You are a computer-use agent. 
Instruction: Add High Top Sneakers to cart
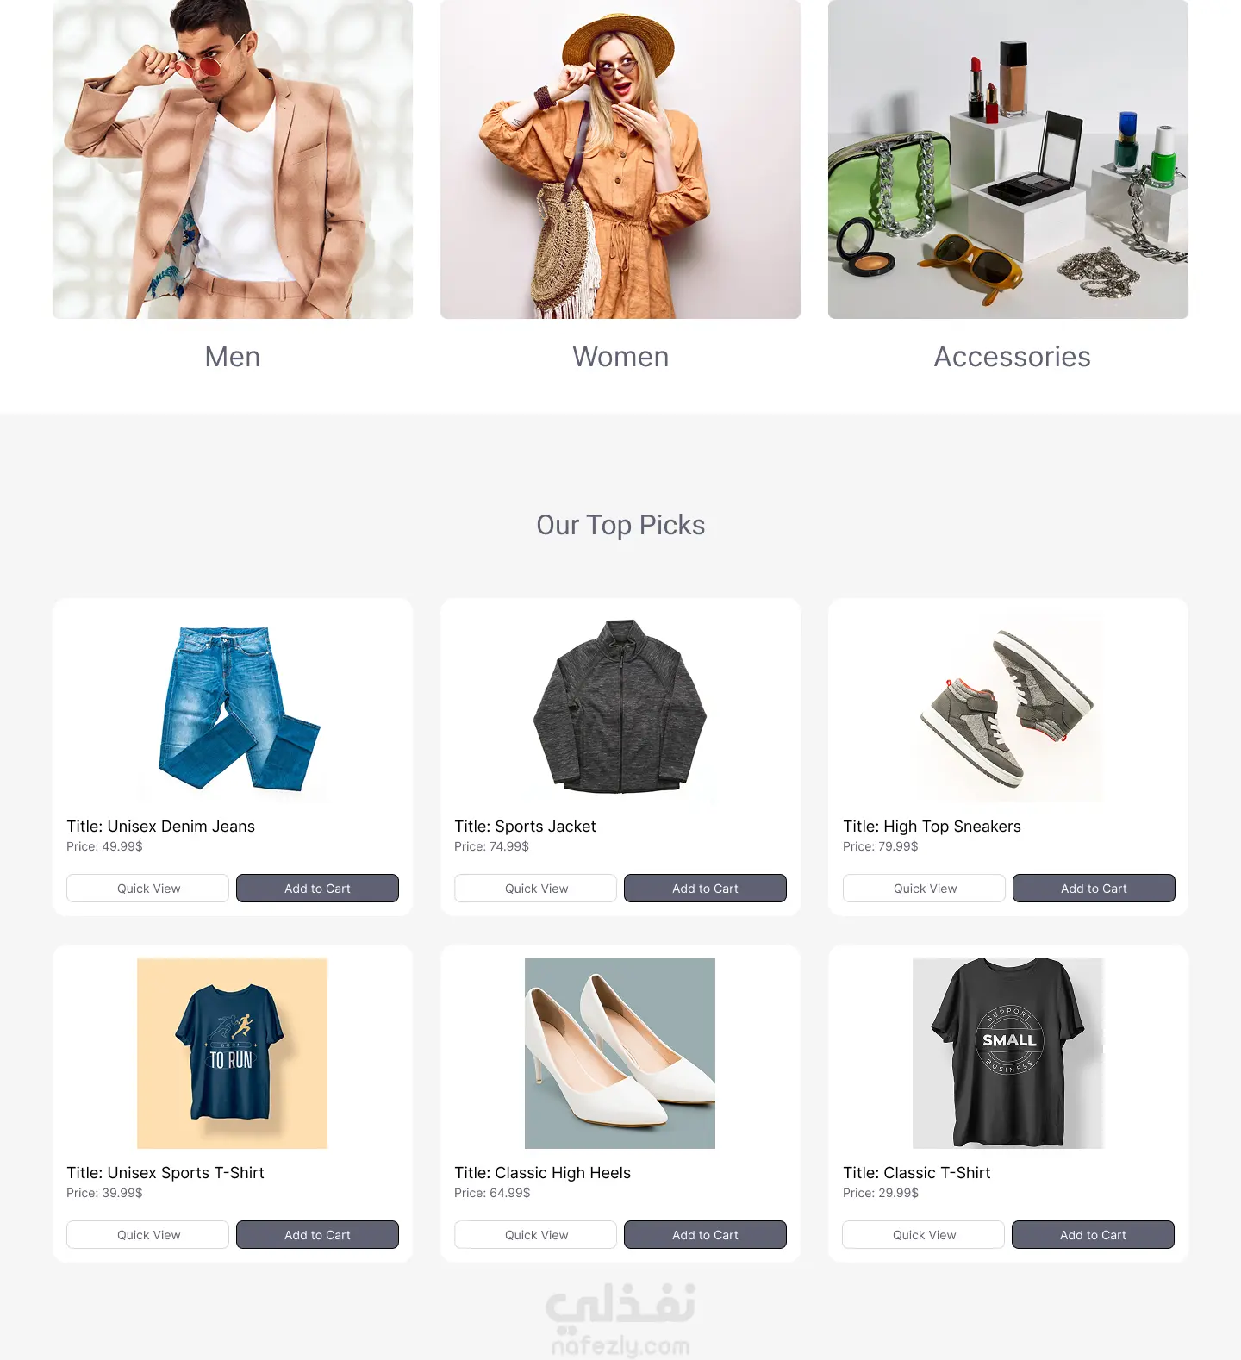[x=1094, y=889]
